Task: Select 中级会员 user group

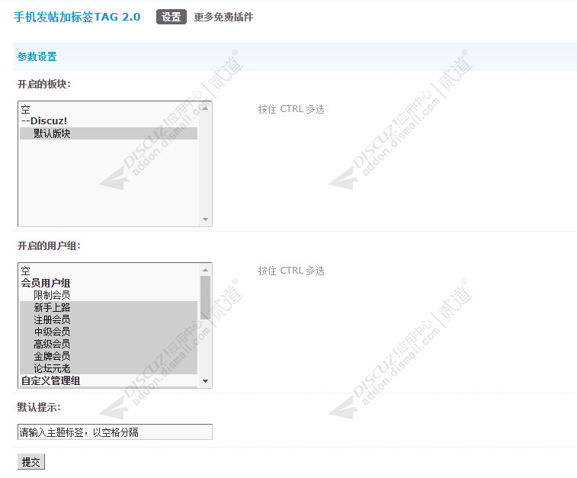Action: (x=108, y=332)
